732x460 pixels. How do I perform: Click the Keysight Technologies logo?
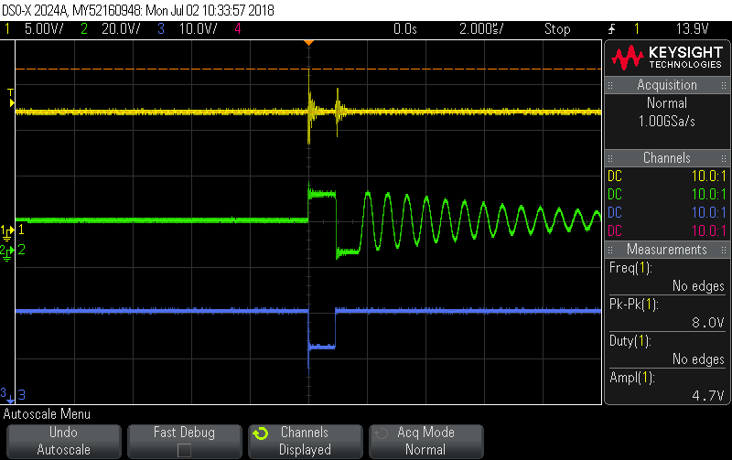pos(667,58)
